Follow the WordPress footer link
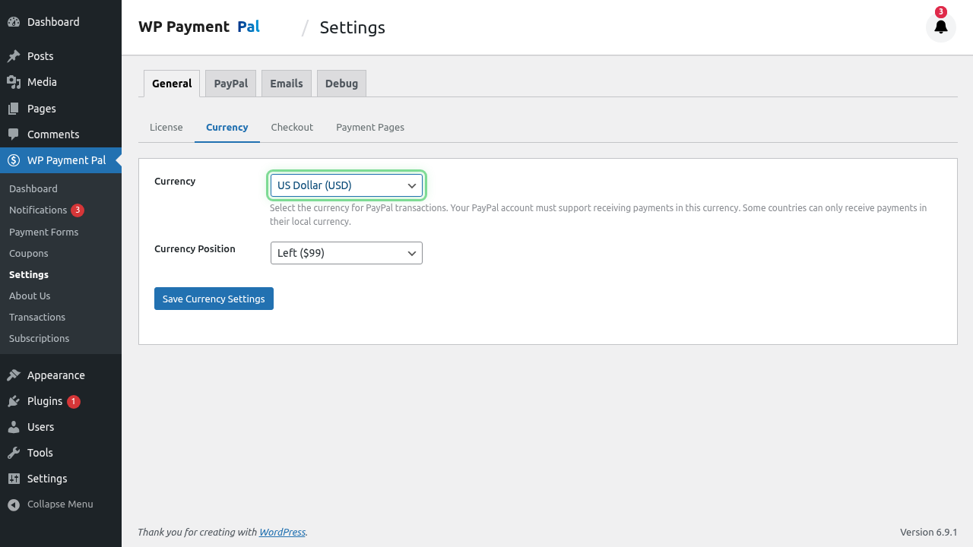 (x=282, y=533)
